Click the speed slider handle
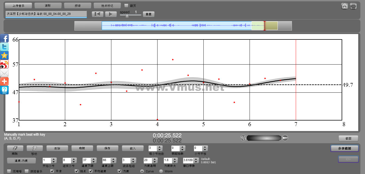 (x=127, y=16)
